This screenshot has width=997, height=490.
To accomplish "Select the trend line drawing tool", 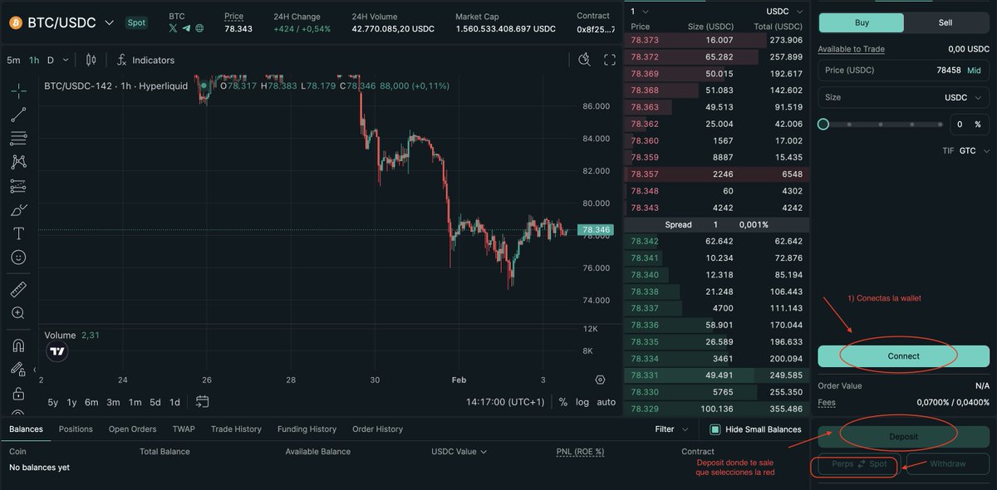I will pos(18,115).
